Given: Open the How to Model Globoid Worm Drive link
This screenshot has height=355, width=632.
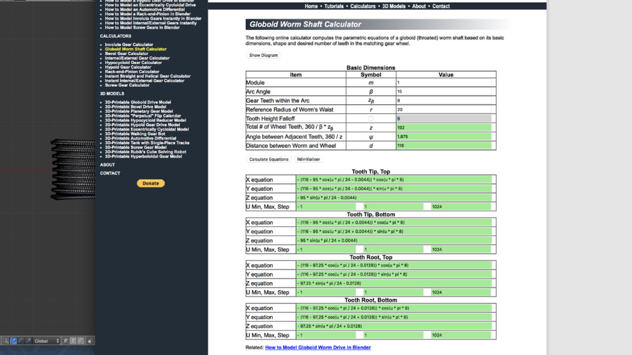Looking at the screenshot, I should (318, 347).
